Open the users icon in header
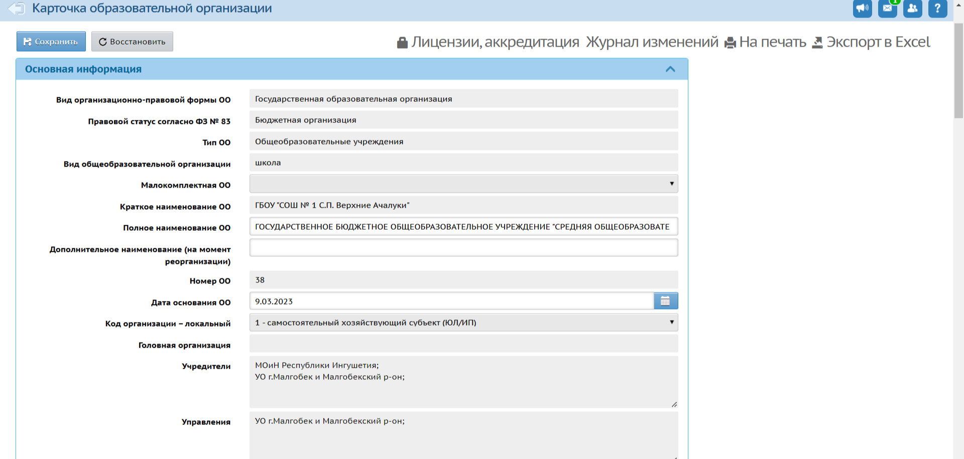This screenshot has height=459, width=964. click(x=912, y=8)
